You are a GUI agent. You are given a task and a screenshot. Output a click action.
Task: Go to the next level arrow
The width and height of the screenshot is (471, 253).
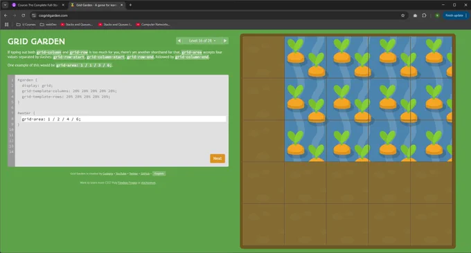click(225, 41)
